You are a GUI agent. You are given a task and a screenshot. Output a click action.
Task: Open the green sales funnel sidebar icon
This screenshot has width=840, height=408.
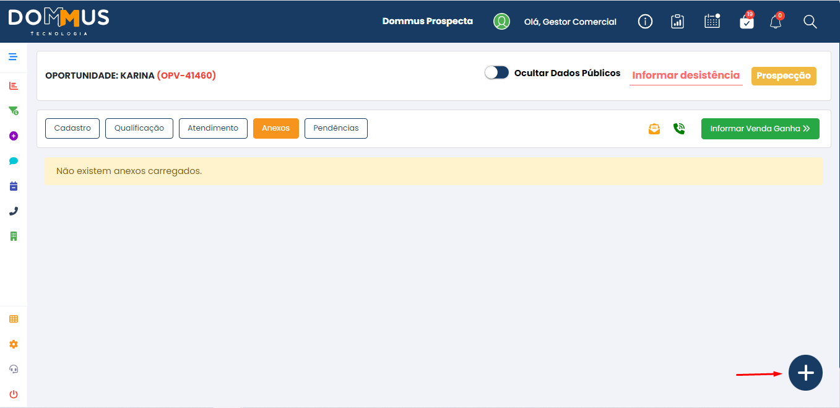13,111
